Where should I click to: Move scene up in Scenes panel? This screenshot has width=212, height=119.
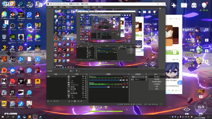[54, 101]
